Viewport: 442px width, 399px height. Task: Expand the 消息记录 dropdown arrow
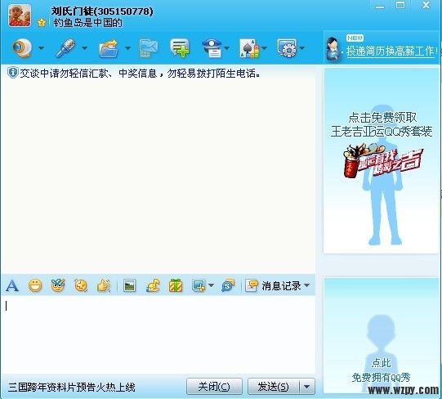[x=307, y=285]
